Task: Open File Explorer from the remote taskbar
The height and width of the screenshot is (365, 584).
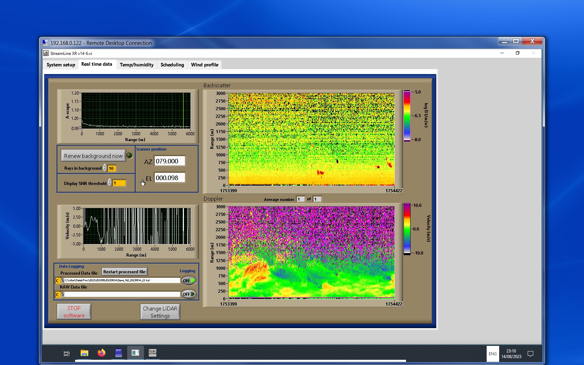Action: coord(84,353)
